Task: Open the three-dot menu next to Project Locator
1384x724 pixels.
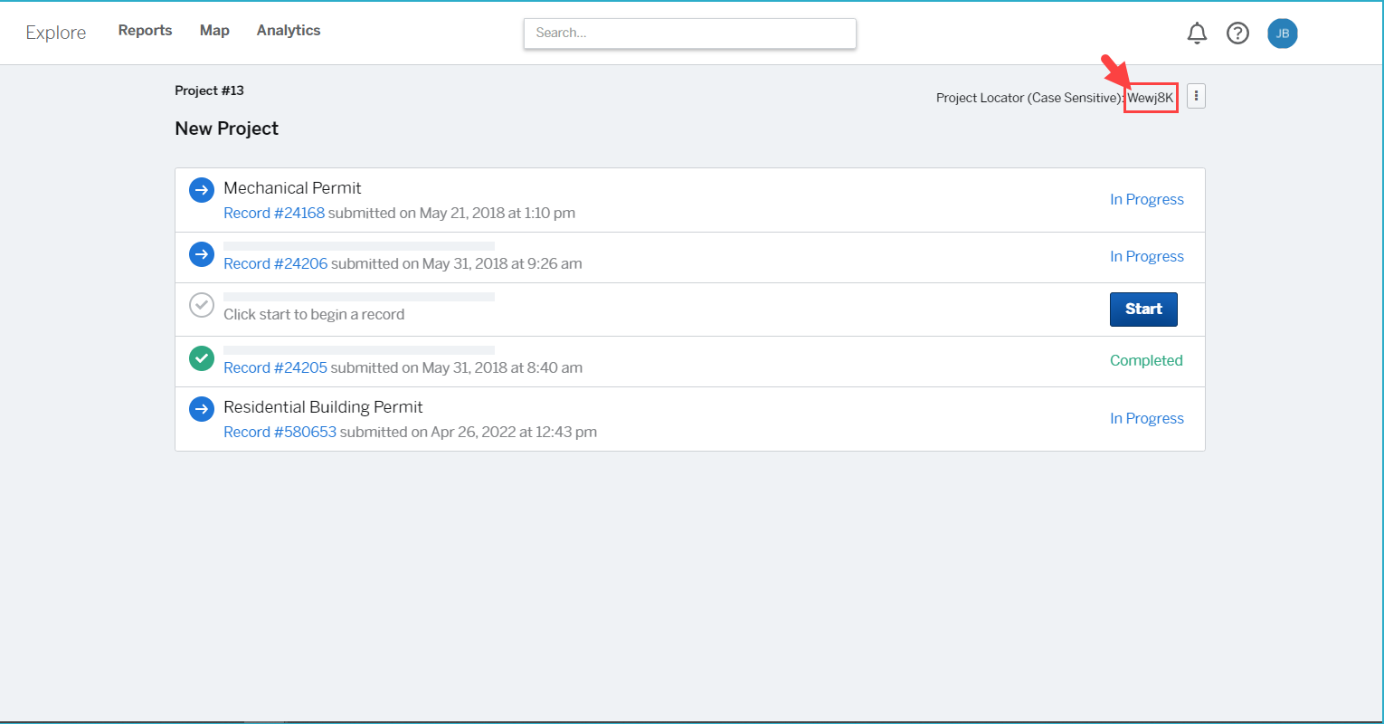Action: (x=1196, y=95)
